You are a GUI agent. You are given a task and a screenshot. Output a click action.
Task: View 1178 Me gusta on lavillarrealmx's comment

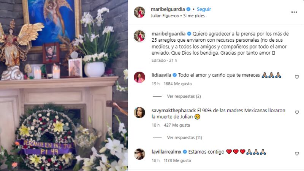[177, 160]
